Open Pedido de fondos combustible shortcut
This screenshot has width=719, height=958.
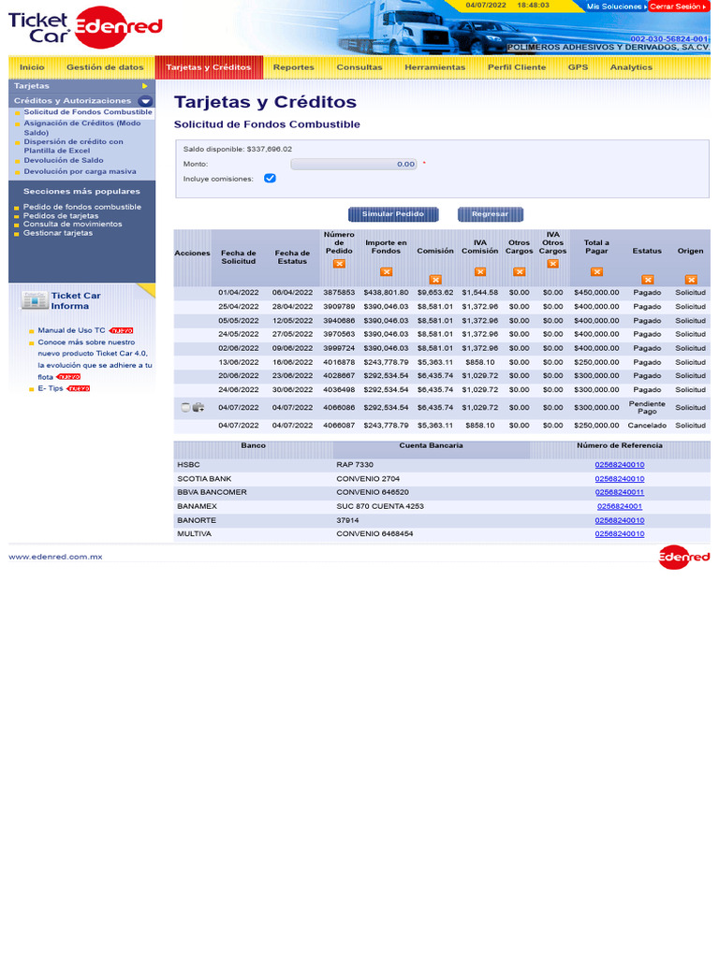pyautogui.click(x=82, y=207)
